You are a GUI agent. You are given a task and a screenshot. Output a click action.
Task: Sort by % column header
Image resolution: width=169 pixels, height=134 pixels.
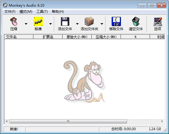pos(135,37)
